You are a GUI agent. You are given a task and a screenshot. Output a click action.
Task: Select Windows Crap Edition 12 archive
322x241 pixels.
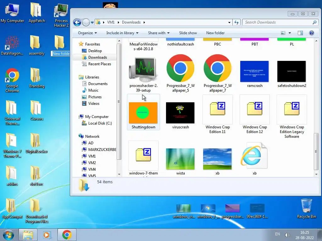255,114
